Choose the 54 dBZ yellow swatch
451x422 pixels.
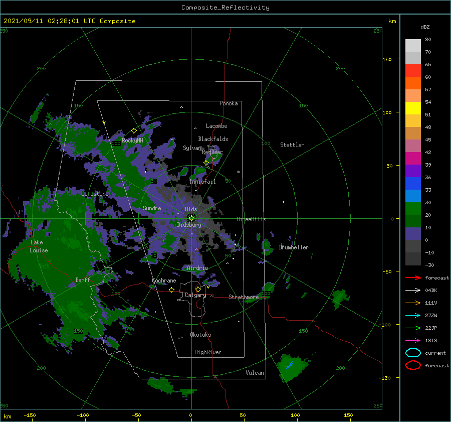[x=413, y=108]
